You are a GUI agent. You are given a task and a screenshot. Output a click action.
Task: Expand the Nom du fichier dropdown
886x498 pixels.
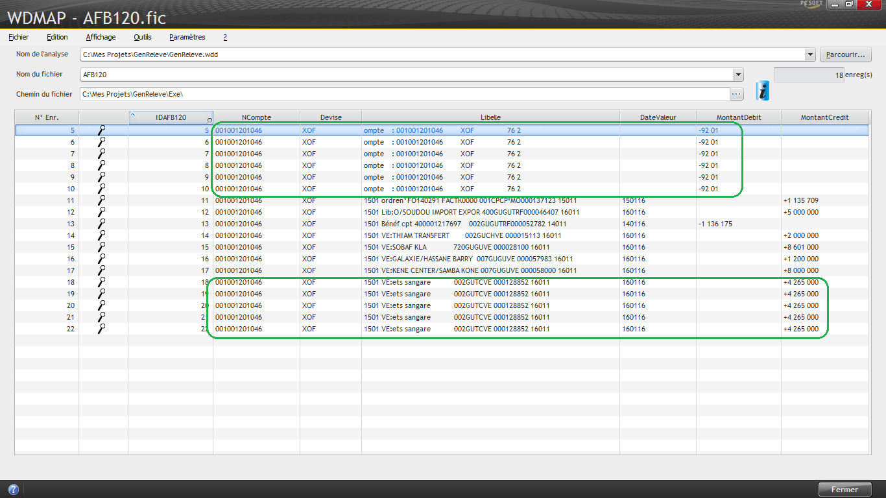[x=738, y=75]
